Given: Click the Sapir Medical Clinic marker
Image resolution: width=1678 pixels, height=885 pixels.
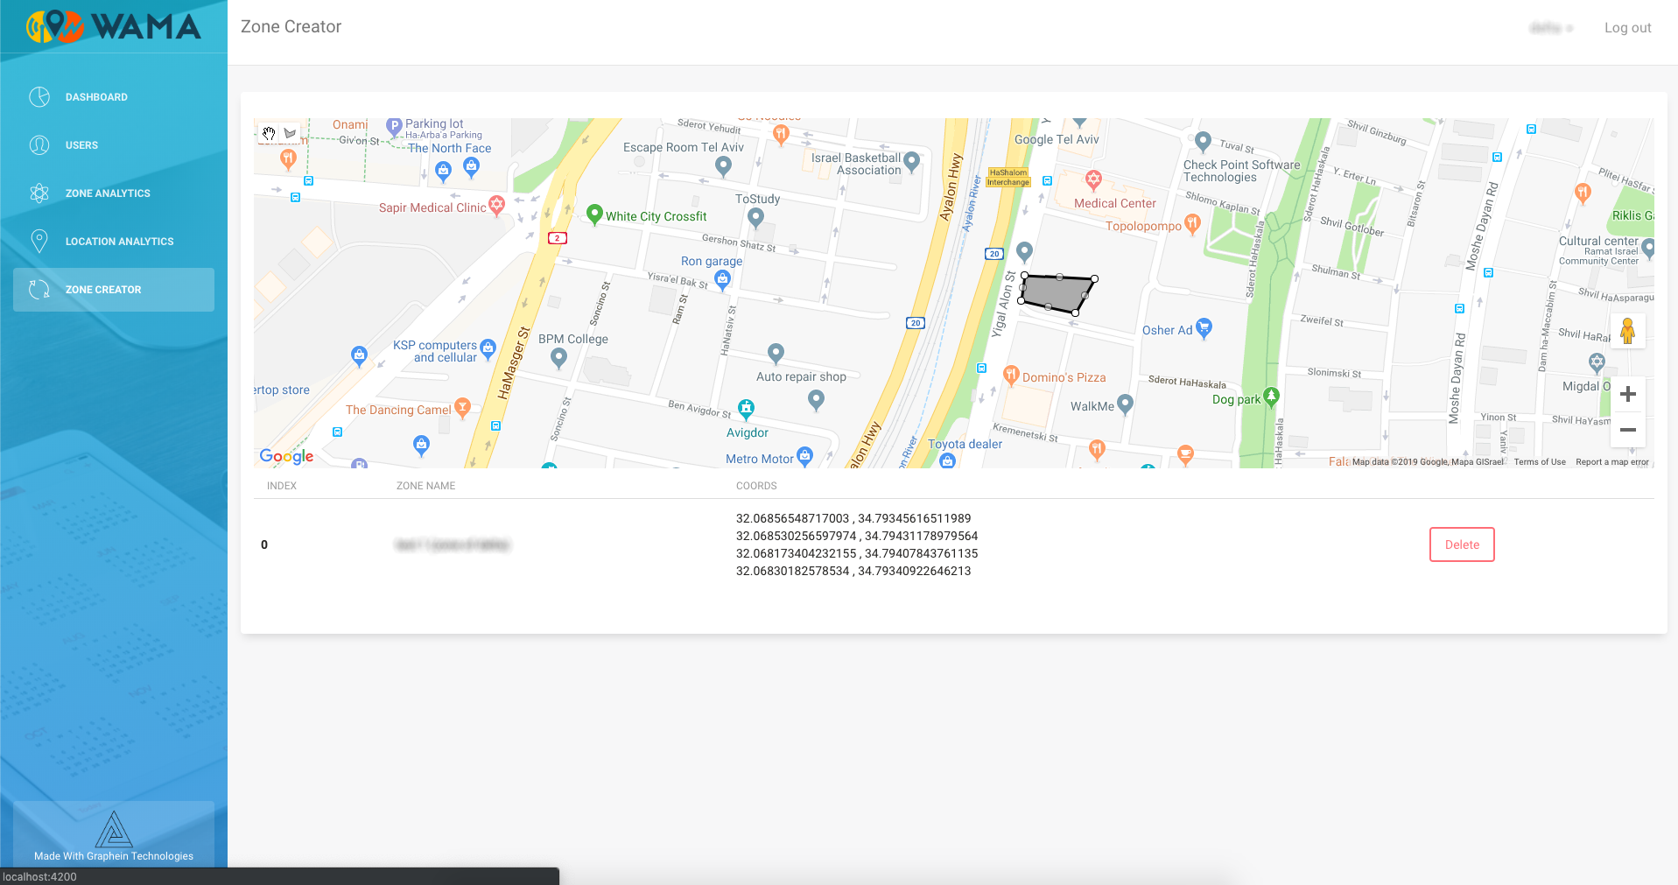Looking at the screenshot, I should (496, 206).
